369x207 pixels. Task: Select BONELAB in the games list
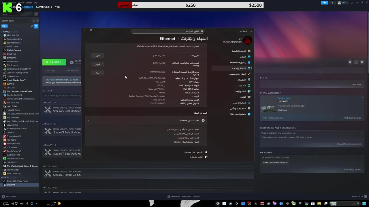tap(11, 58)
